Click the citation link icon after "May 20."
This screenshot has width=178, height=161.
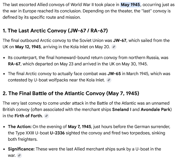[x=114, y=47]
